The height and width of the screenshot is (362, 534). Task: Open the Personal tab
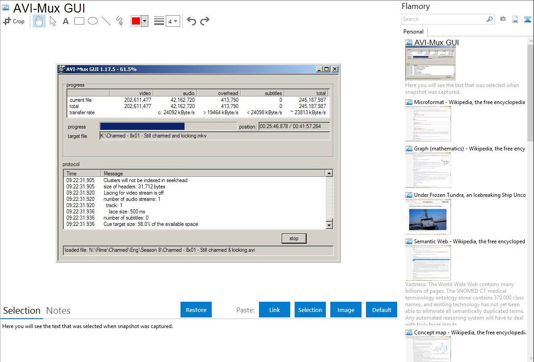point(413,32)
